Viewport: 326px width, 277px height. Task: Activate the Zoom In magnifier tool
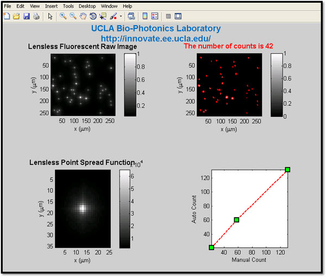63,16
